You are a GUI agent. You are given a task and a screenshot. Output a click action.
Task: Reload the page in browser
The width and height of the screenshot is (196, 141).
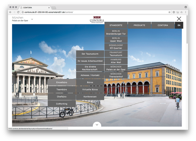(18, 12)
